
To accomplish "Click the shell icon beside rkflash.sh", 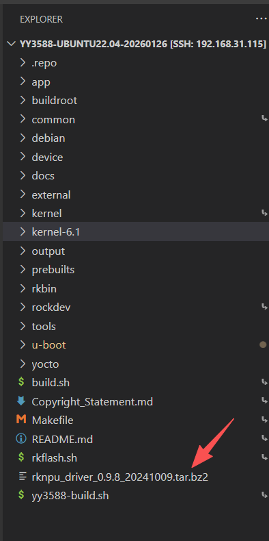I will click(x=21, y=457).
